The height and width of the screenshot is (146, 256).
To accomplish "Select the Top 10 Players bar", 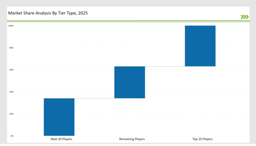I will point(200,46).
